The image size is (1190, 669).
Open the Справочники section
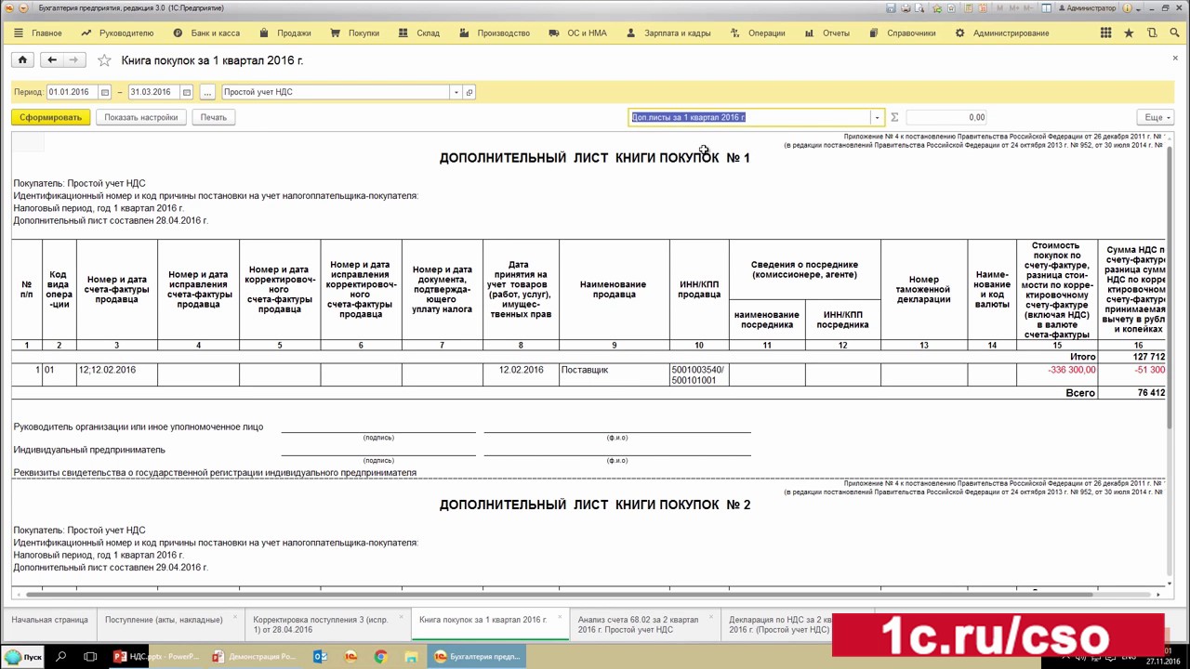[903, 33]
